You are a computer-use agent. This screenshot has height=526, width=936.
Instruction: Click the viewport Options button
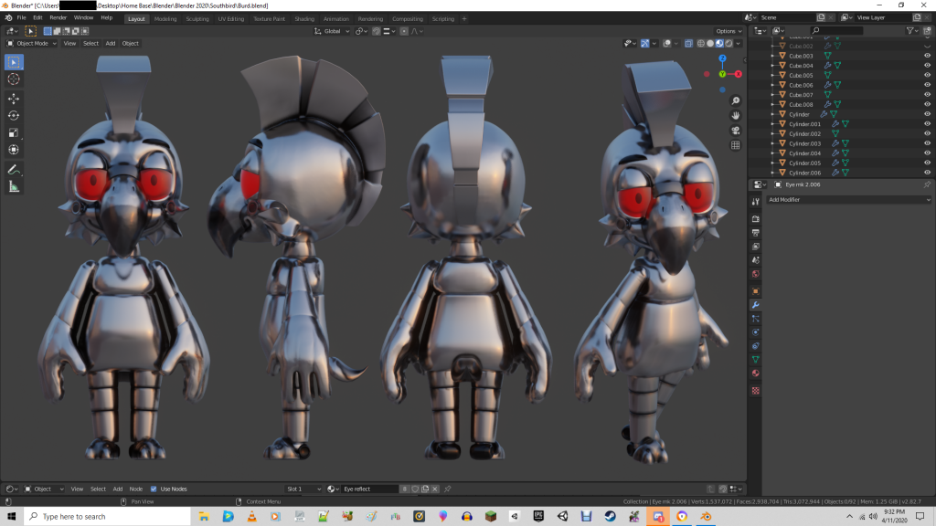[728, 31]
